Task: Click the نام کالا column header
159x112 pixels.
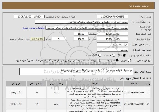Action: coord(95,84)
